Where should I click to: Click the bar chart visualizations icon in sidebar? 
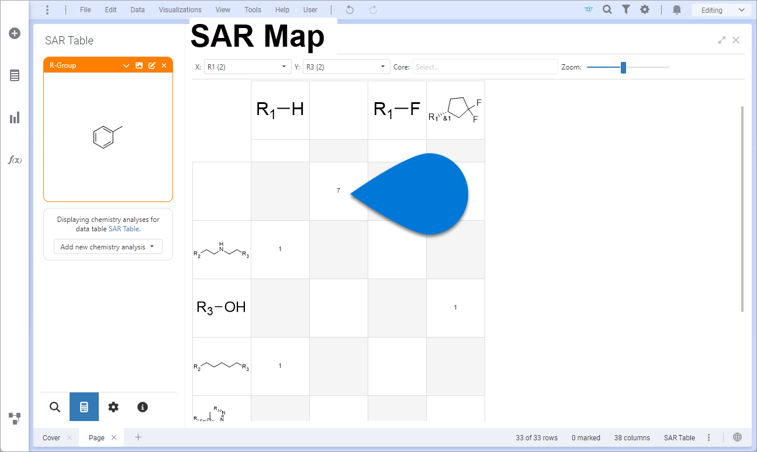[x=15, y=117]
